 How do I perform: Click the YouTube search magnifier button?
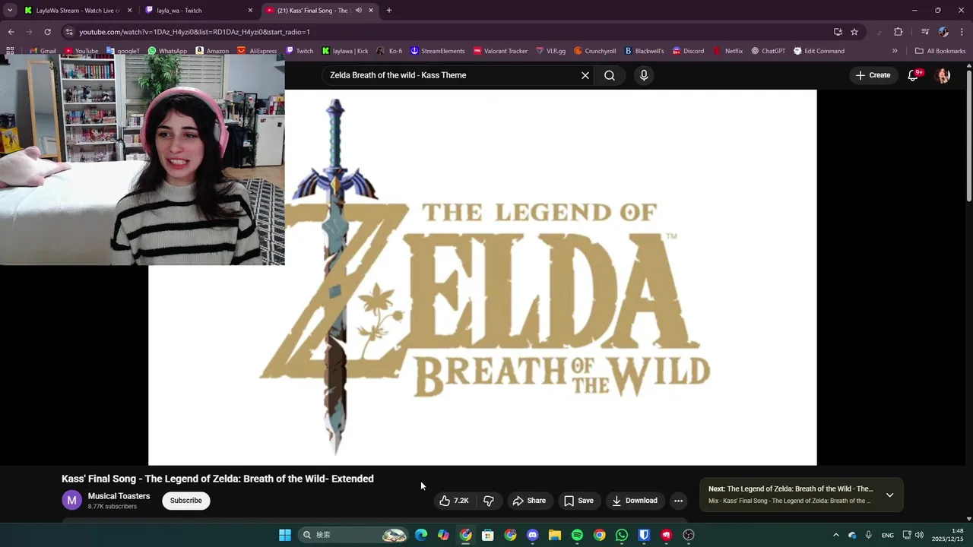610,75
